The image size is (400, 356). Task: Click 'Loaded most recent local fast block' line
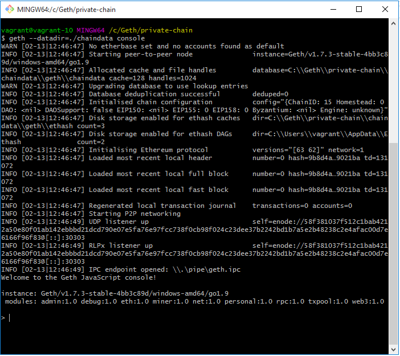point(158,190)
